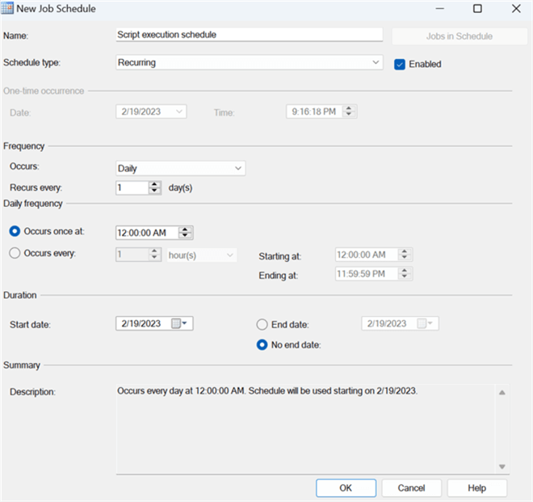Increase the 'Recurs every' days value
The width and height of the screenshot is (533, 502).
click(155, 184)
